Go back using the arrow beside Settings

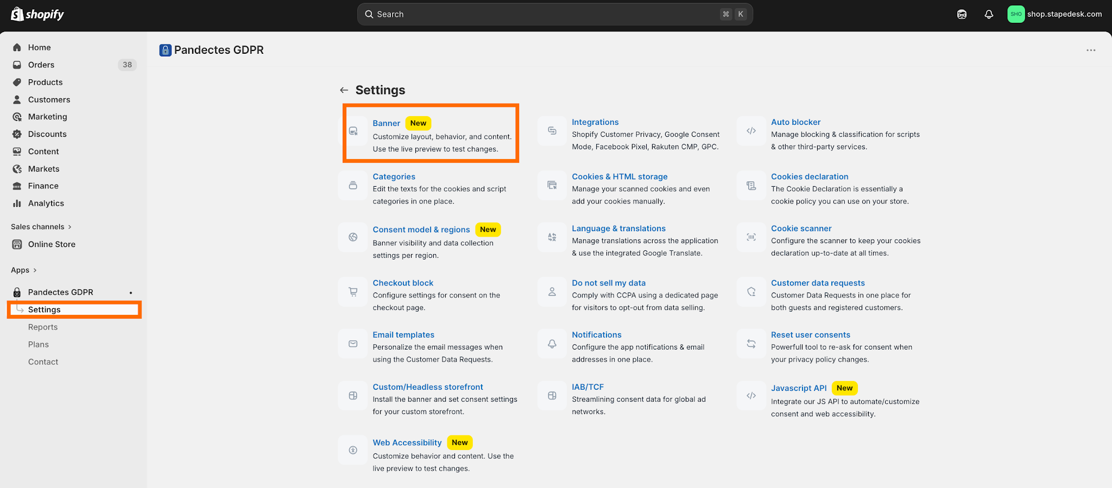pyautogui.click(x=344, y=90)
